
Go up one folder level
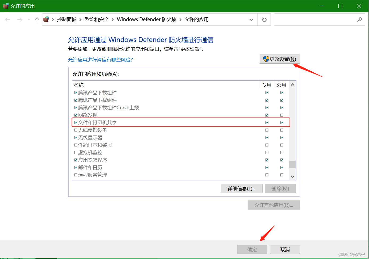(37, 20)
